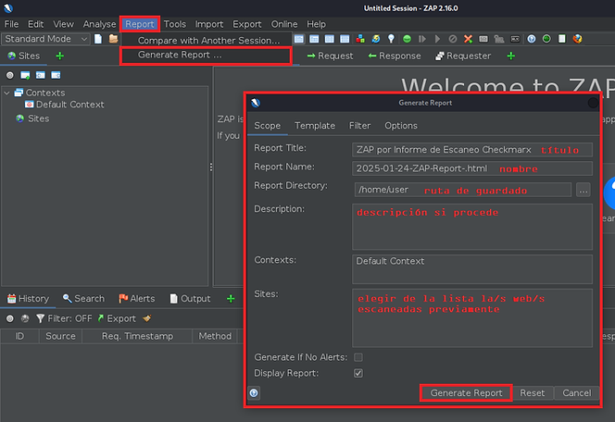Click the Report Directory path field
Image resolution: width=615 pixels, height=422 pixels.
pyautogui.click(x=463, y=190)
